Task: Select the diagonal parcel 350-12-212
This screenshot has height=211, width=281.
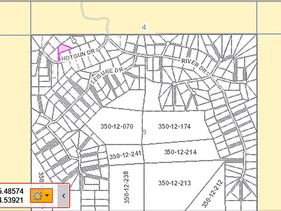Action: coord(213,193)
